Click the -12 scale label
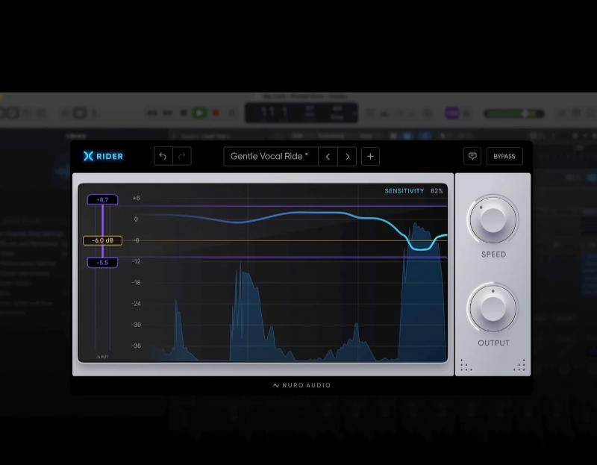597x465 pixels. (136, 261)
